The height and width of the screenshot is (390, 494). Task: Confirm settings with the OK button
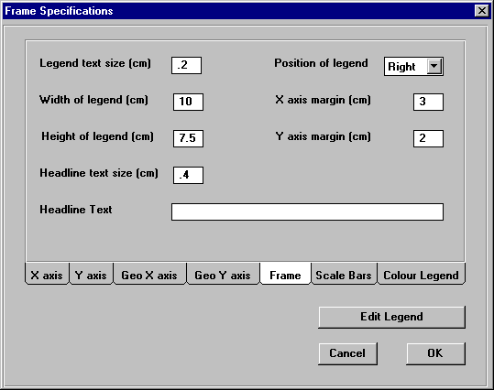[x=435, y=353]
